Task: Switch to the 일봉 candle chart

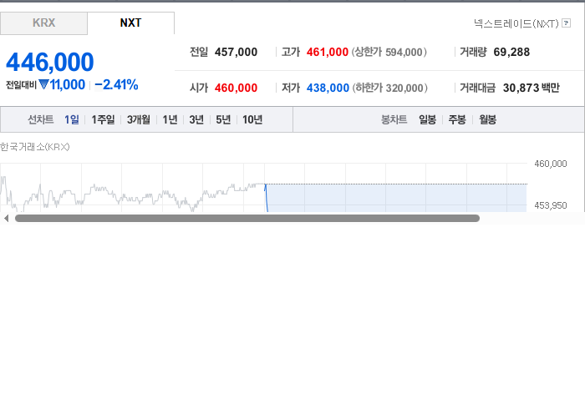Action: point(427,119)
